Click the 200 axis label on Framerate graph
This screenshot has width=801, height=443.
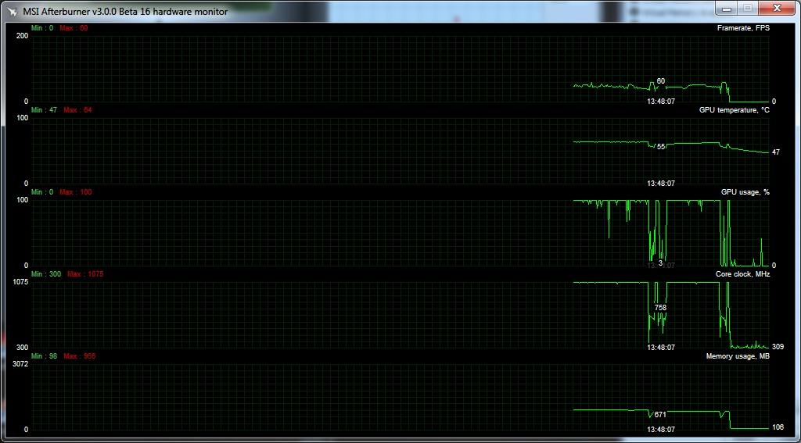[23, 36]
